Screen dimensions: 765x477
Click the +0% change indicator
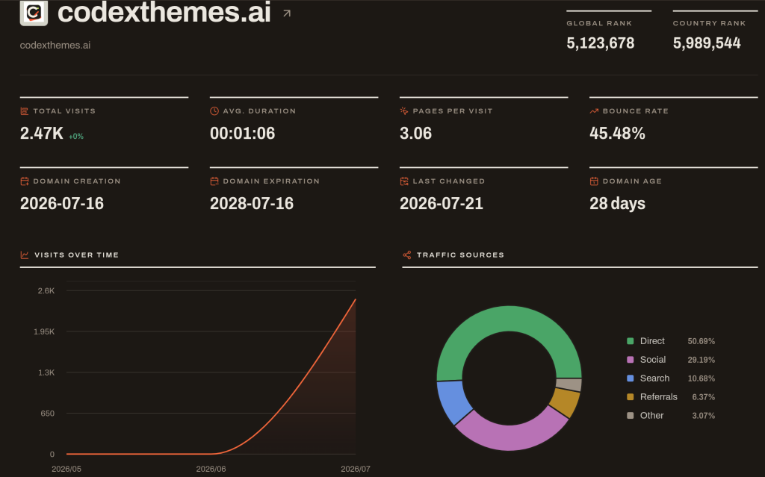tap(76, 137)
